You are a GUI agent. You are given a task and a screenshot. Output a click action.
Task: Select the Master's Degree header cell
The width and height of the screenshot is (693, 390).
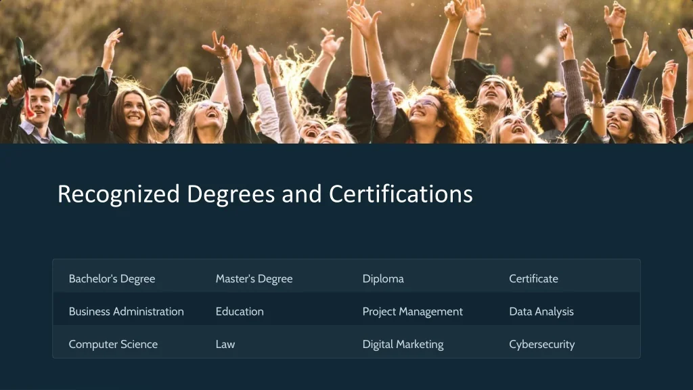click(x=254, y=279)
